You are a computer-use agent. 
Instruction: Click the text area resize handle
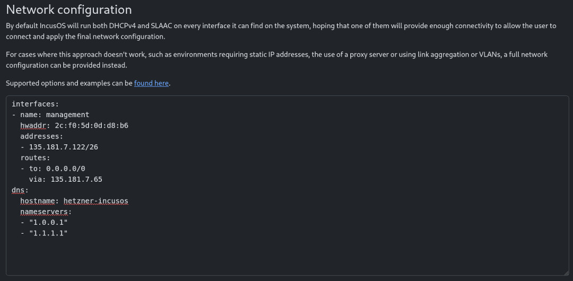(x=566, y=272)
